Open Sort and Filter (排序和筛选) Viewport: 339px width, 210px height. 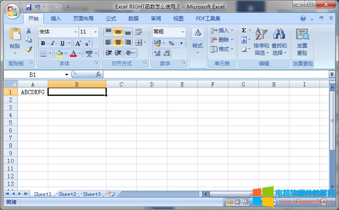click(261, 42)
